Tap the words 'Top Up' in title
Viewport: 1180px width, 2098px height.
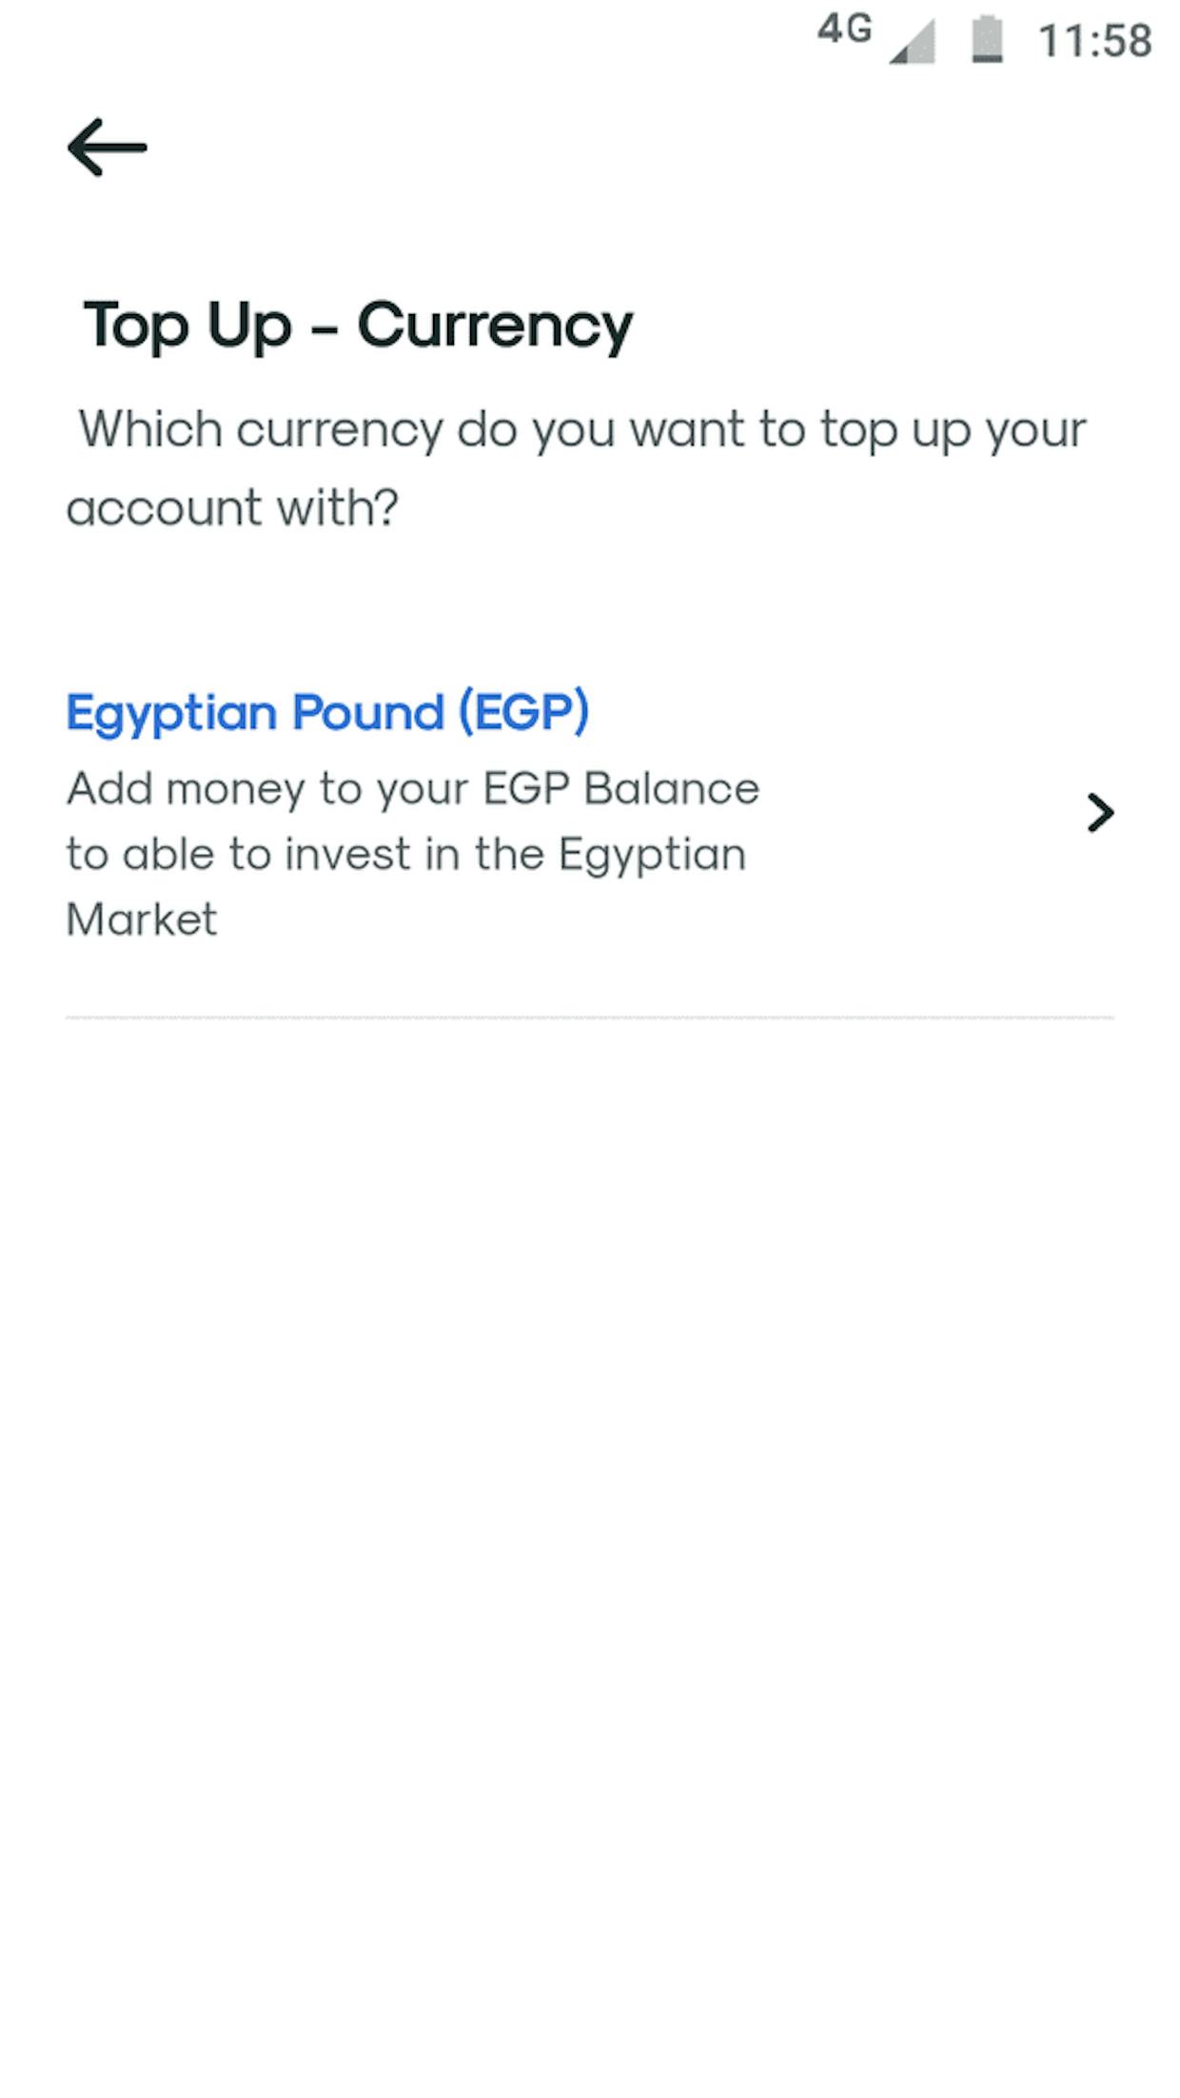point(187,327)
